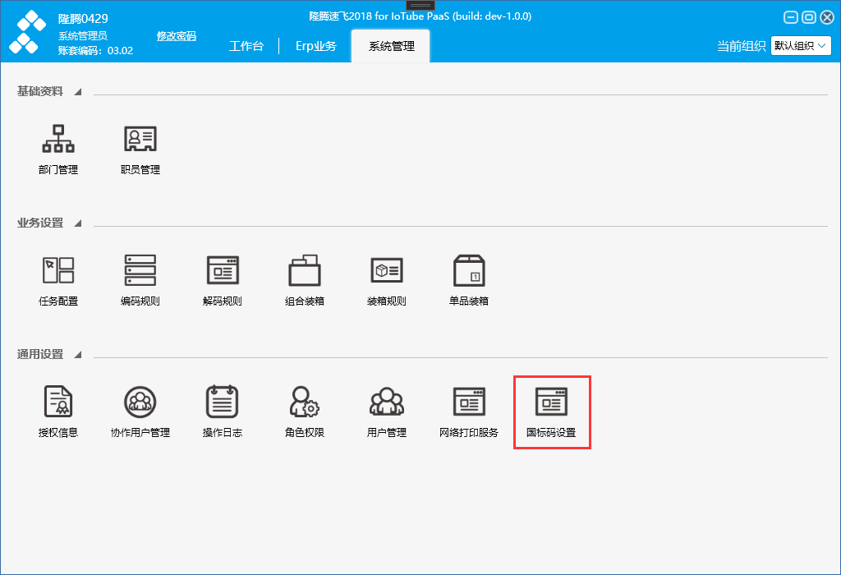841x575 pixels.
Task: Collapse the 通用设置 section triangle
Action: click(78, 355)
